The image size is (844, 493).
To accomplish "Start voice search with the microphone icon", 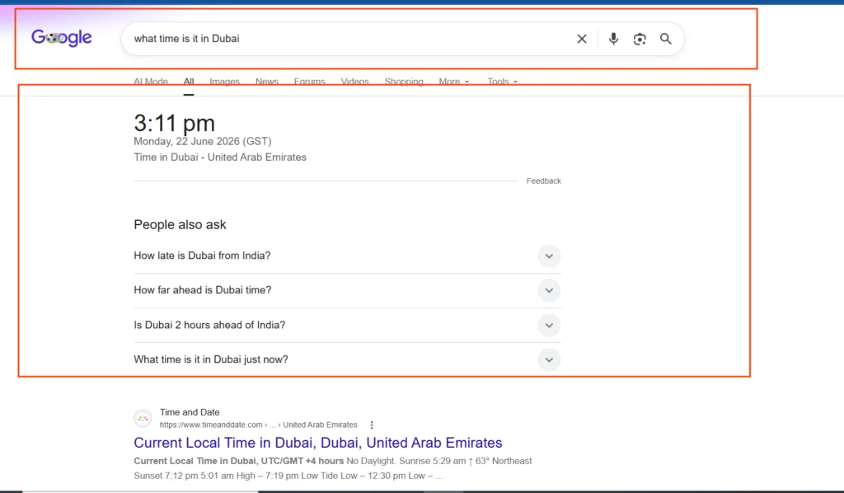I will coord(613,39).
